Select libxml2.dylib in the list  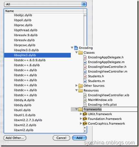(24, 130)
